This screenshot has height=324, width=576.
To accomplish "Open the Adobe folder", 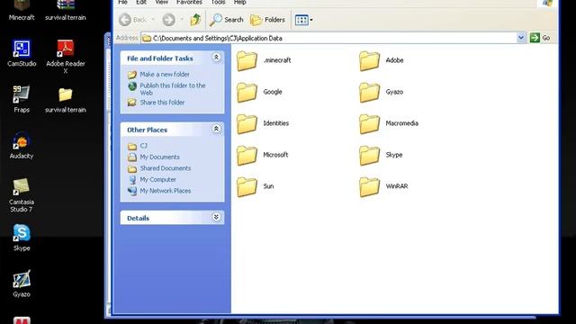I will 382,60.
